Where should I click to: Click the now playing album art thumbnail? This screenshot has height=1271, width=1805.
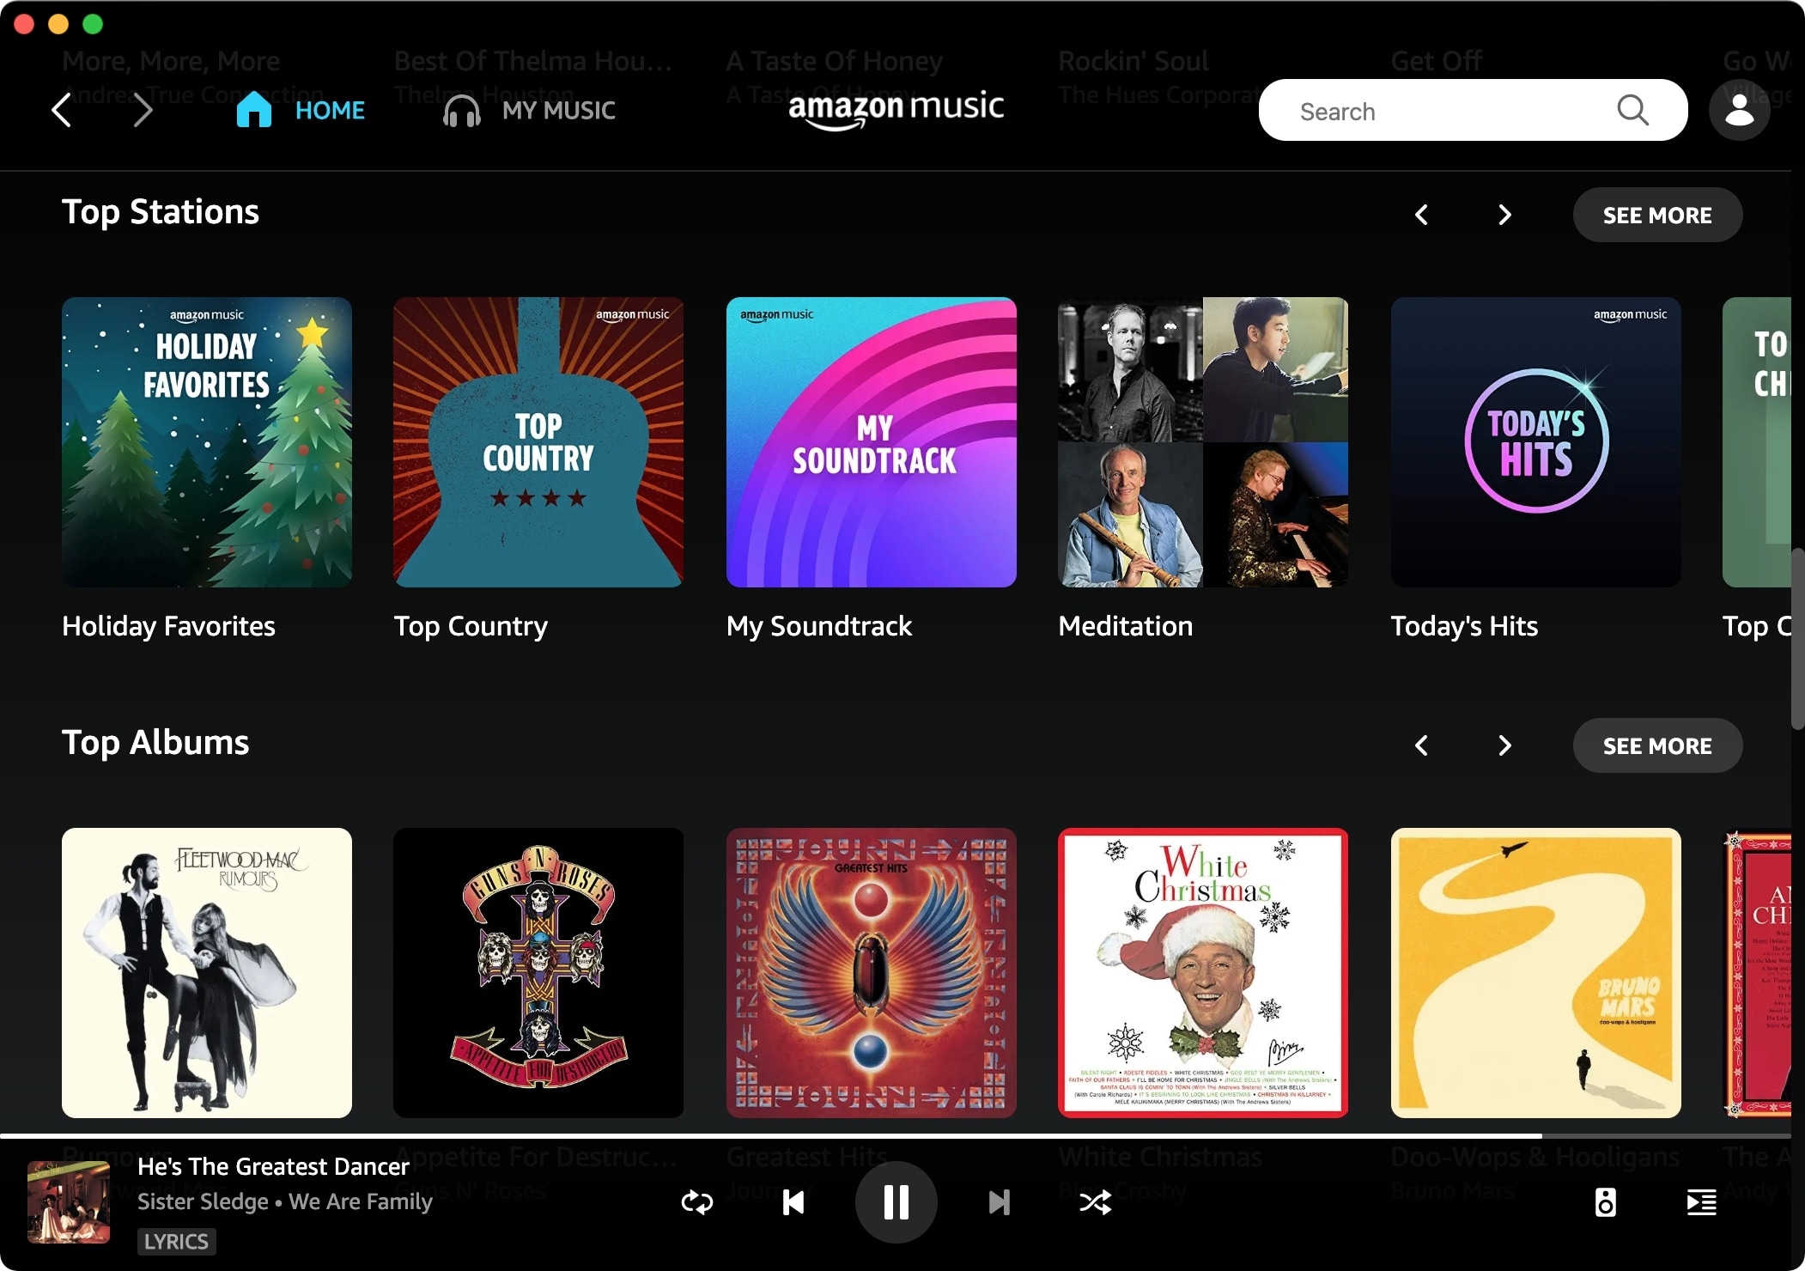[69, 1202]
